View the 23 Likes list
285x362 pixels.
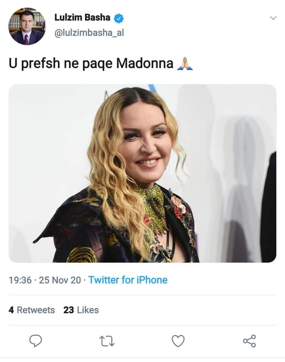81,310
